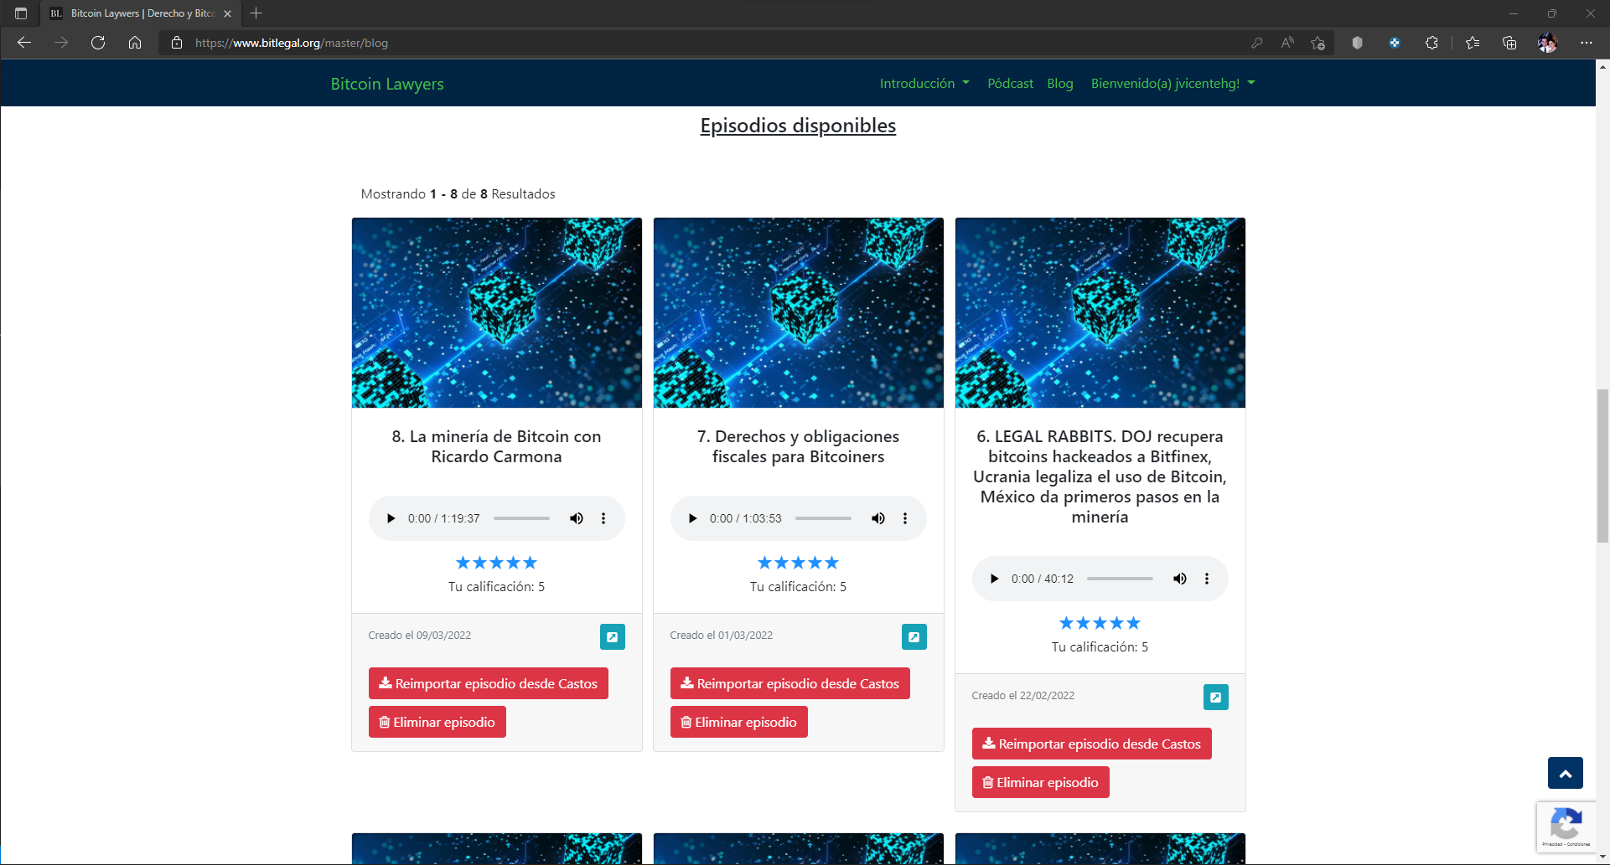Add this page to favorites
This screenshot has width=1610, height=865.
coord(1318,43)
